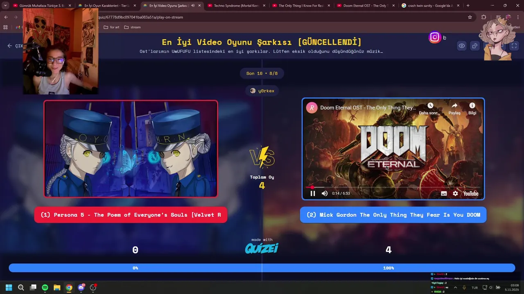524x294 pixels.
Task: Click the R channel avatar in video
Action: coord(312,108)
